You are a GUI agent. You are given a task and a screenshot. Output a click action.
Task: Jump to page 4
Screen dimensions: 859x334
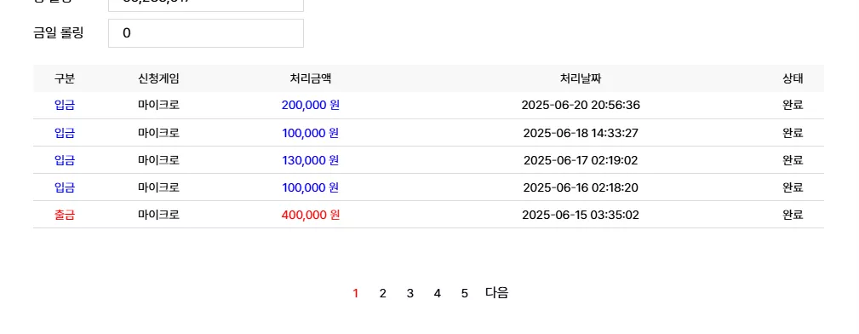click(438, 293)
